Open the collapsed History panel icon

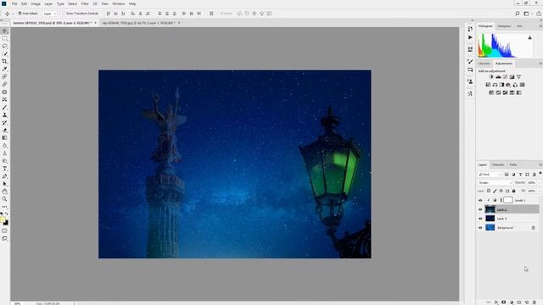[x=470, y=29]
